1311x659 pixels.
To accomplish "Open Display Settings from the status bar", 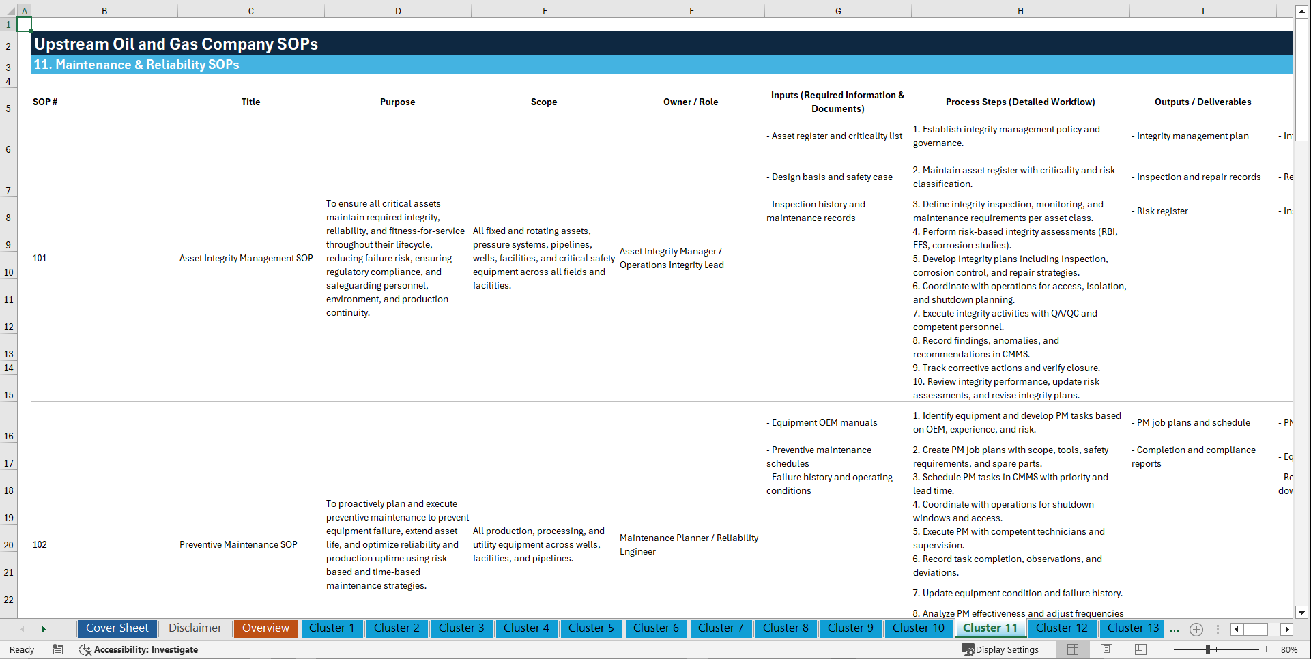I will click(x=1001, y=649).
